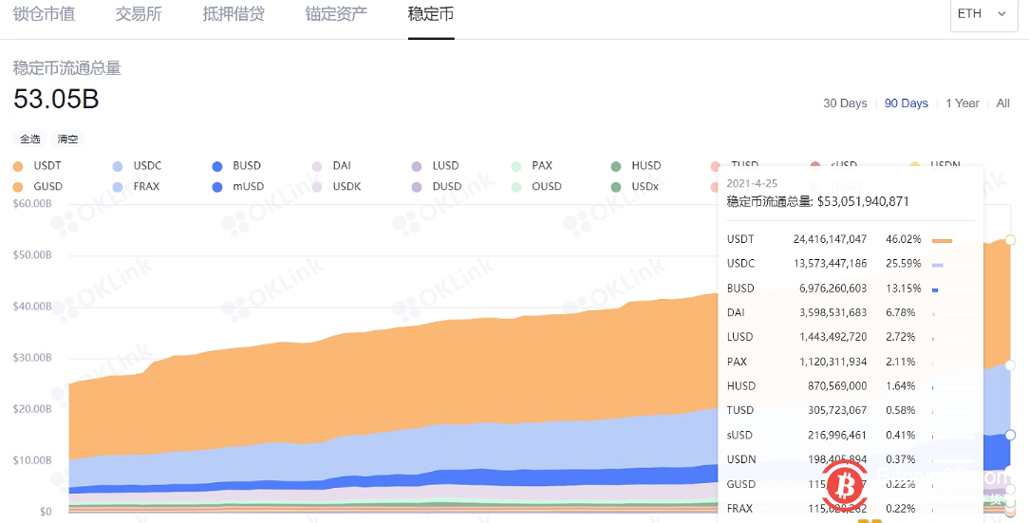1029x523 pixels.
Task: Select the 90 Days range
Action: click(x=906, y=103)
